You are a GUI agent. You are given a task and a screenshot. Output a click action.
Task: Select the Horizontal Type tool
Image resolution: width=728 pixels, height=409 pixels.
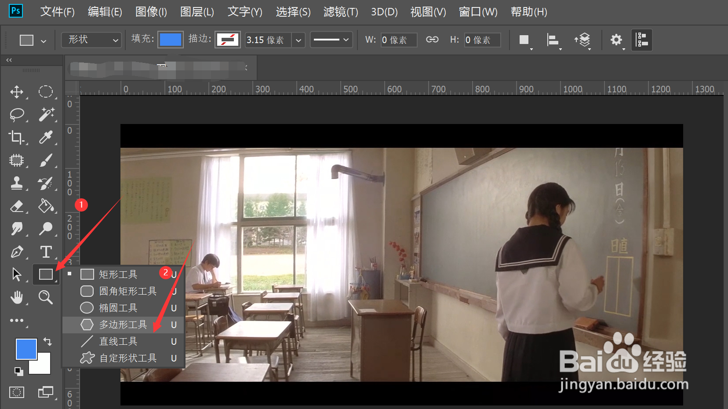46,252
